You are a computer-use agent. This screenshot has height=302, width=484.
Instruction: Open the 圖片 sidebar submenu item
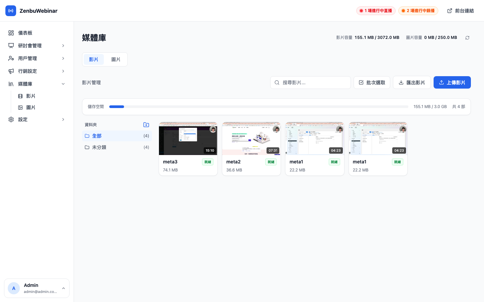tap(41, 107)
